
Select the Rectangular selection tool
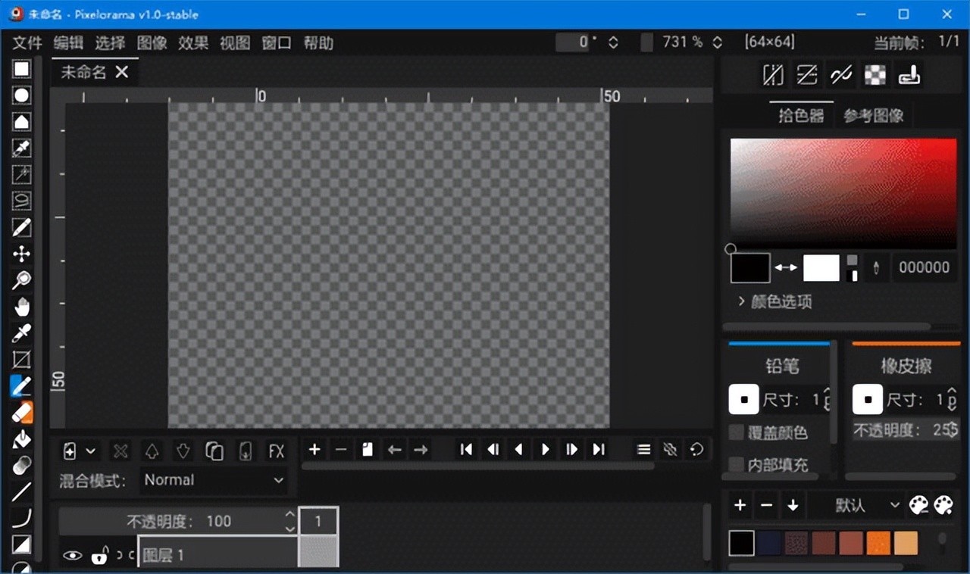pos(21,69)
